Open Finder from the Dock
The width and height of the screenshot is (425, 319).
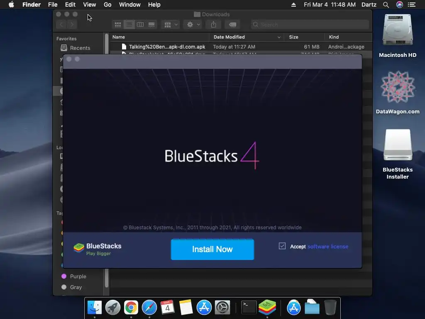click(94, 308)
